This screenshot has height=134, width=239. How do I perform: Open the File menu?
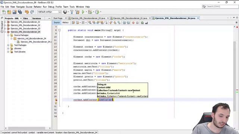point(2,7)
